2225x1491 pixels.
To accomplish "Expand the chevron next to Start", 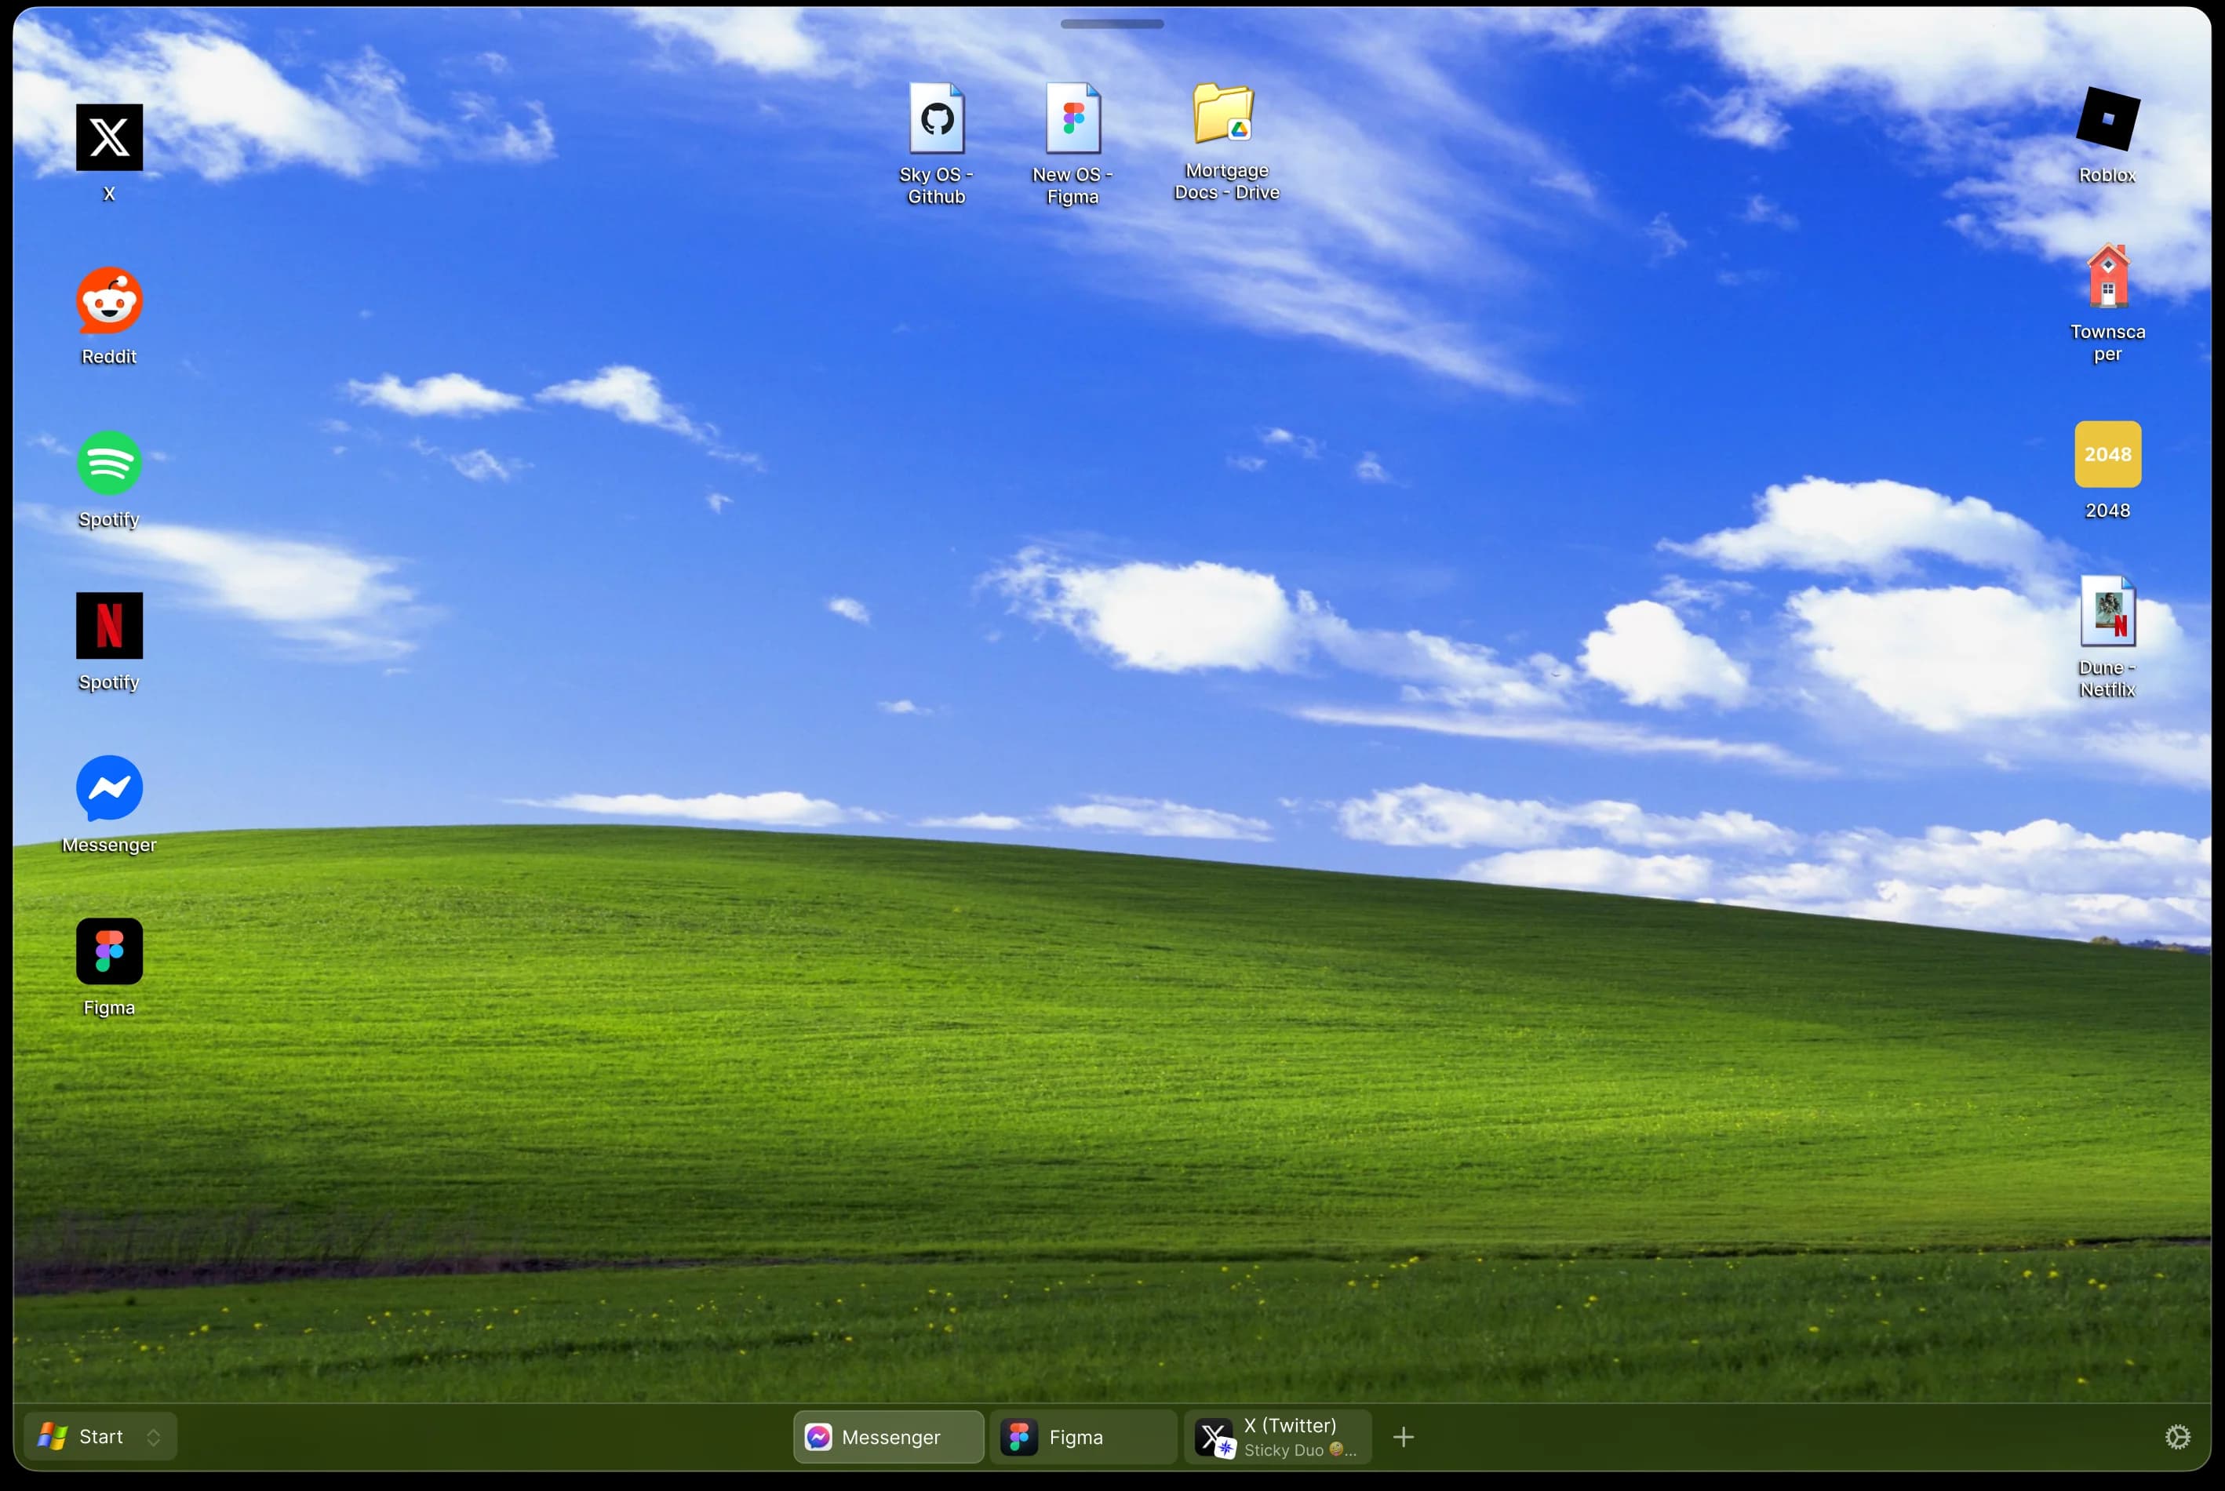I will [154, 1437].
